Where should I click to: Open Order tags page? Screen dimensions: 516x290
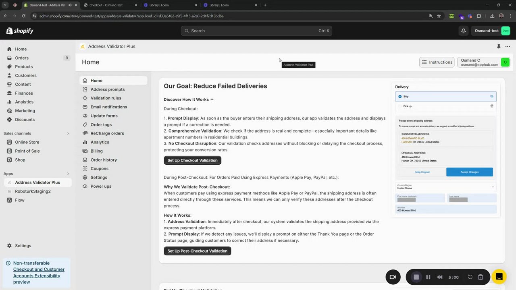click(101, 124)
